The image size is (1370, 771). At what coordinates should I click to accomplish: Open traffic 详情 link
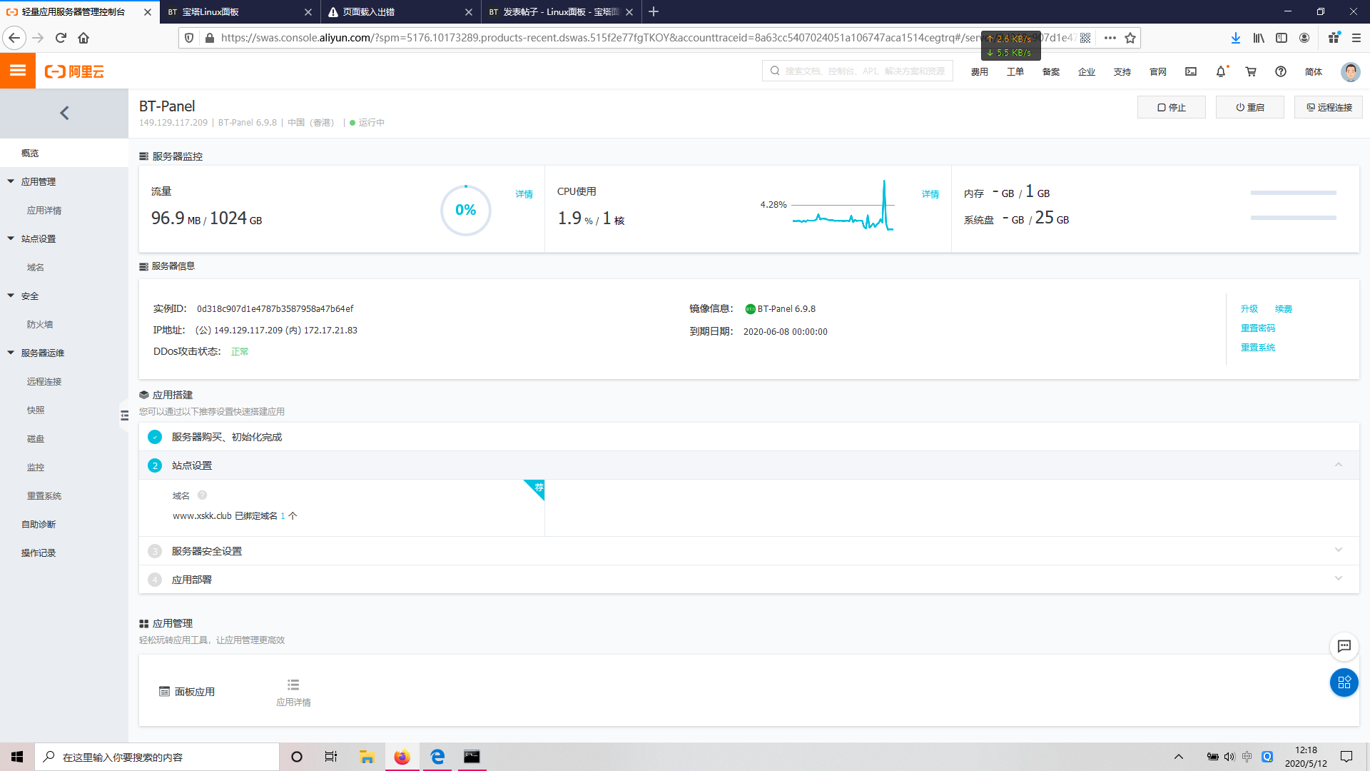click(524, 194)
